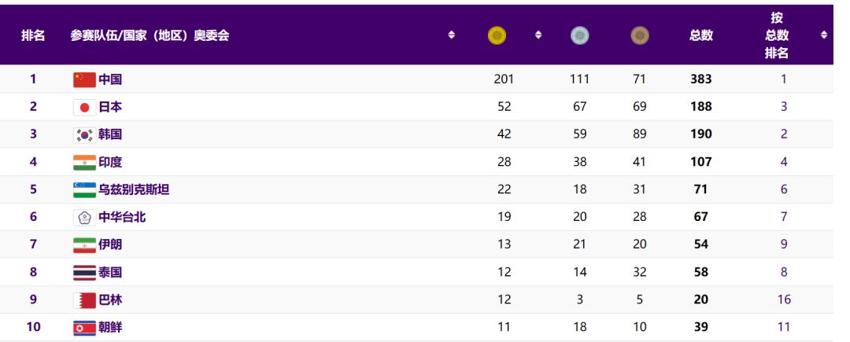Click the 排名 column header
Viewport: 850px width, 342px height.
[x=33, y=35]
